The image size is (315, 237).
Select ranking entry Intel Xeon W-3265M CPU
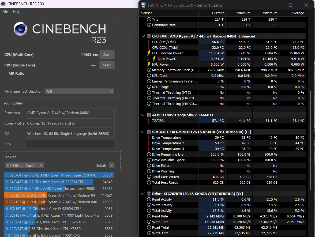pyautogui.click(x=59, y=182)
